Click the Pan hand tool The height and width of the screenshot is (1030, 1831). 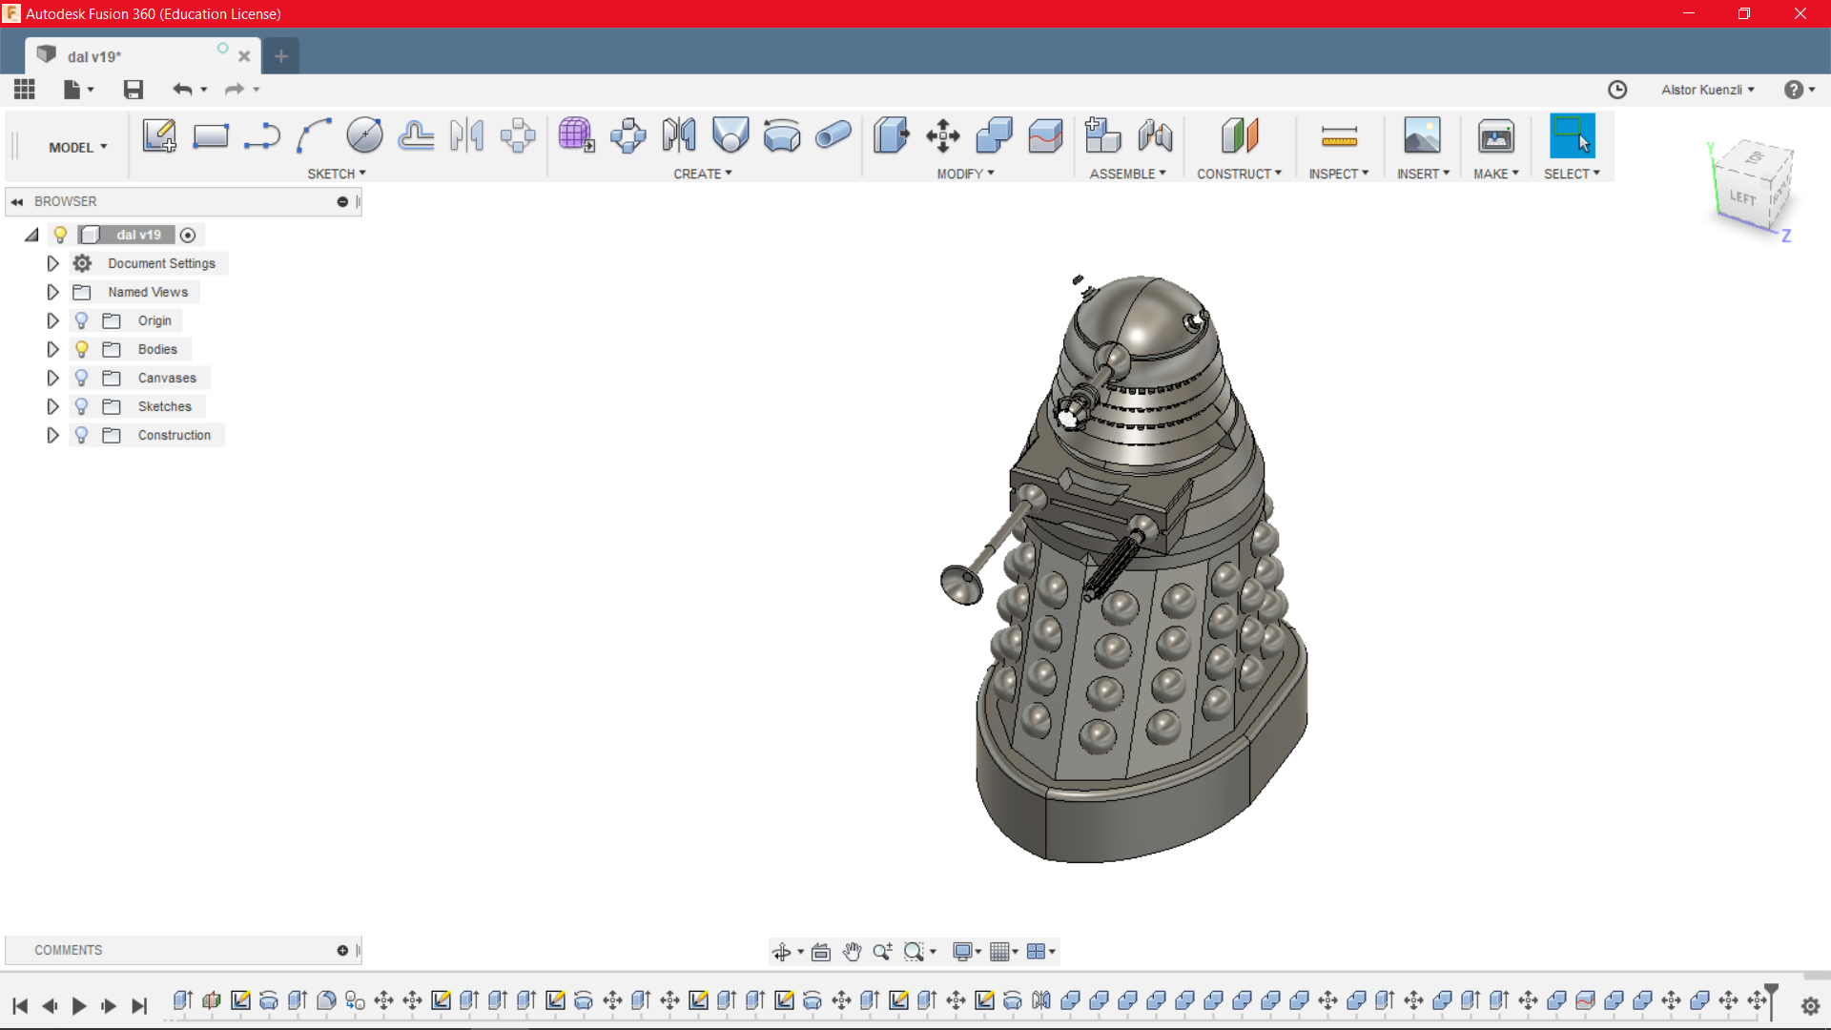point(852,952)
